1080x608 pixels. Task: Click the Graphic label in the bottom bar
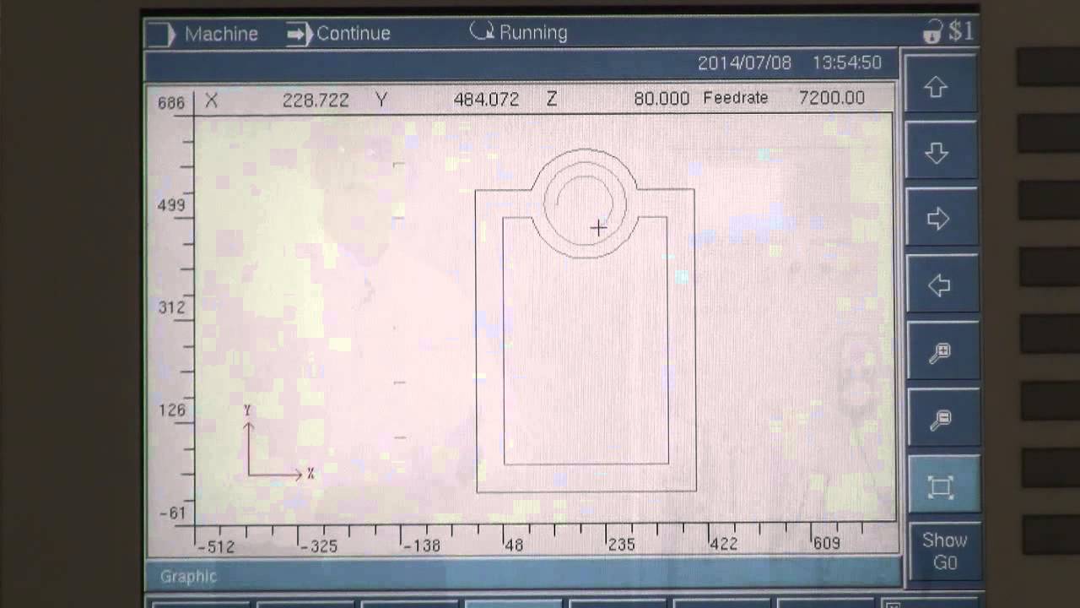[x=189, y=576]
